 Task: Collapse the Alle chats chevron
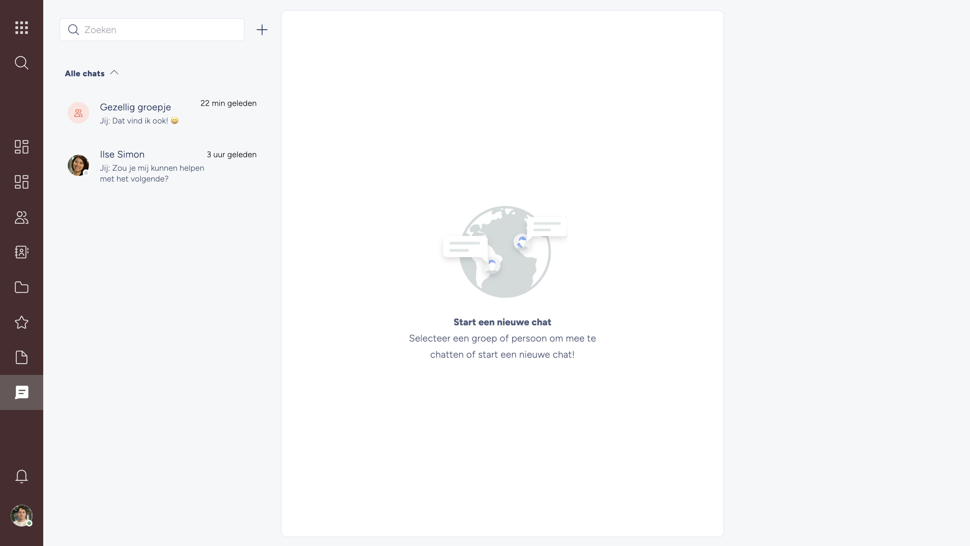[114, 73]
